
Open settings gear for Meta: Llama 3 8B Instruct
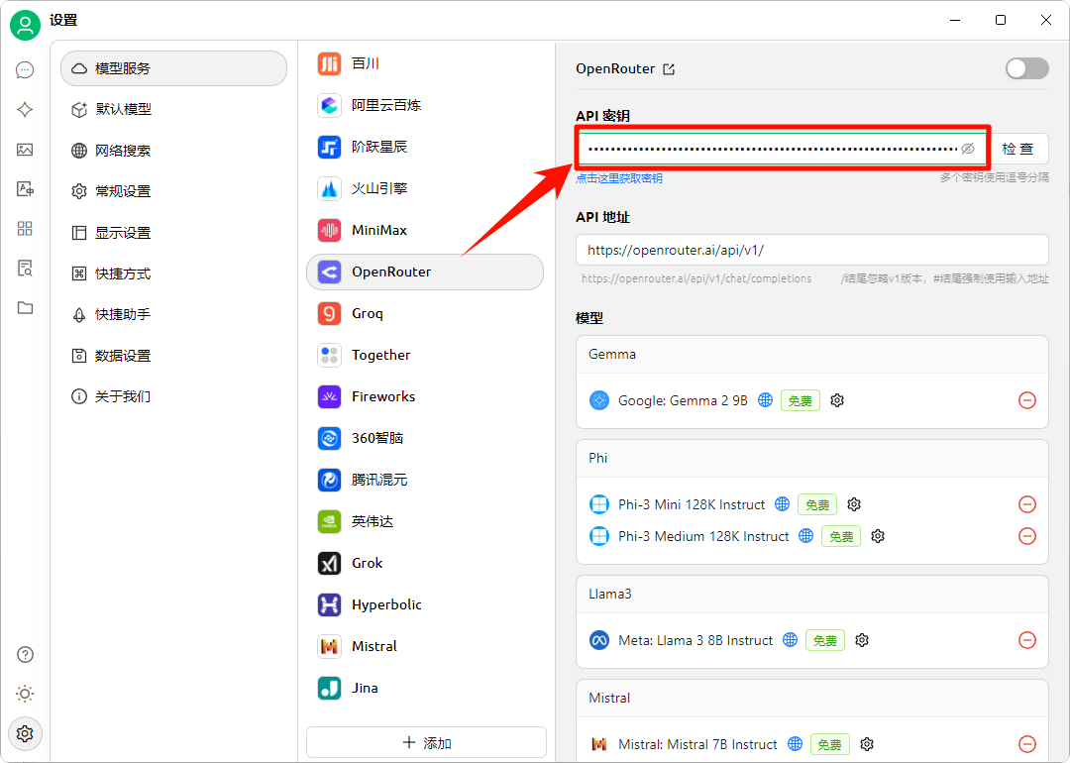pyautogui.click(x=862, y=640)
